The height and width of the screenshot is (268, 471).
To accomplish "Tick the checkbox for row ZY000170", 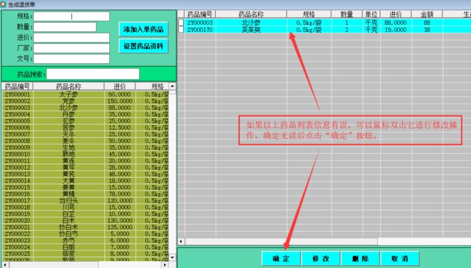I will pos(181,29).
